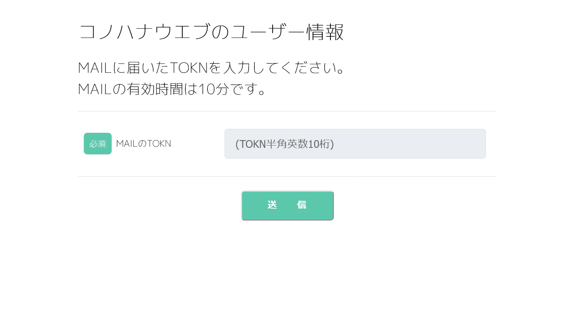Image resolution: width=574 pixels, height=322 pixels.
Task: Click the 10分 text in the validity notice
Action: coord(214,89)
